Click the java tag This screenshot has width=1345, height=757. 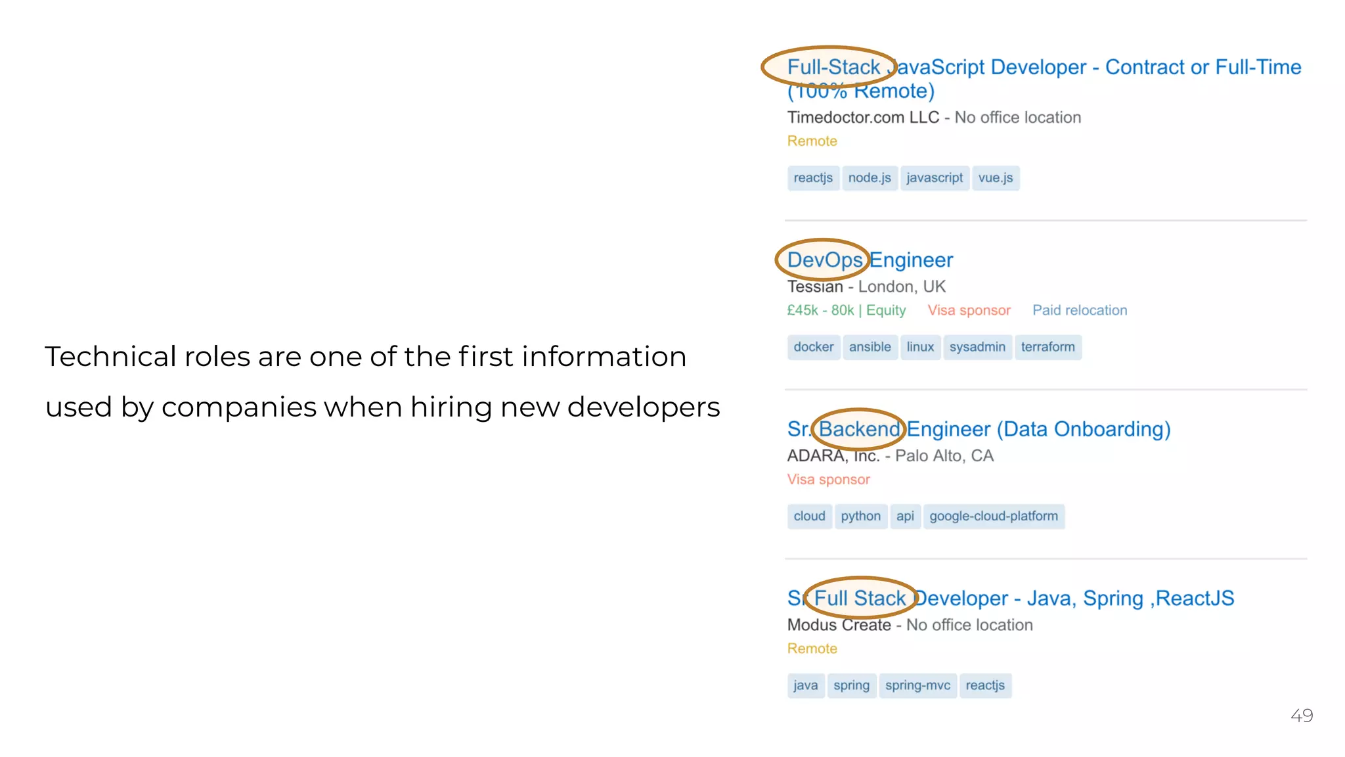pos(806,685)
